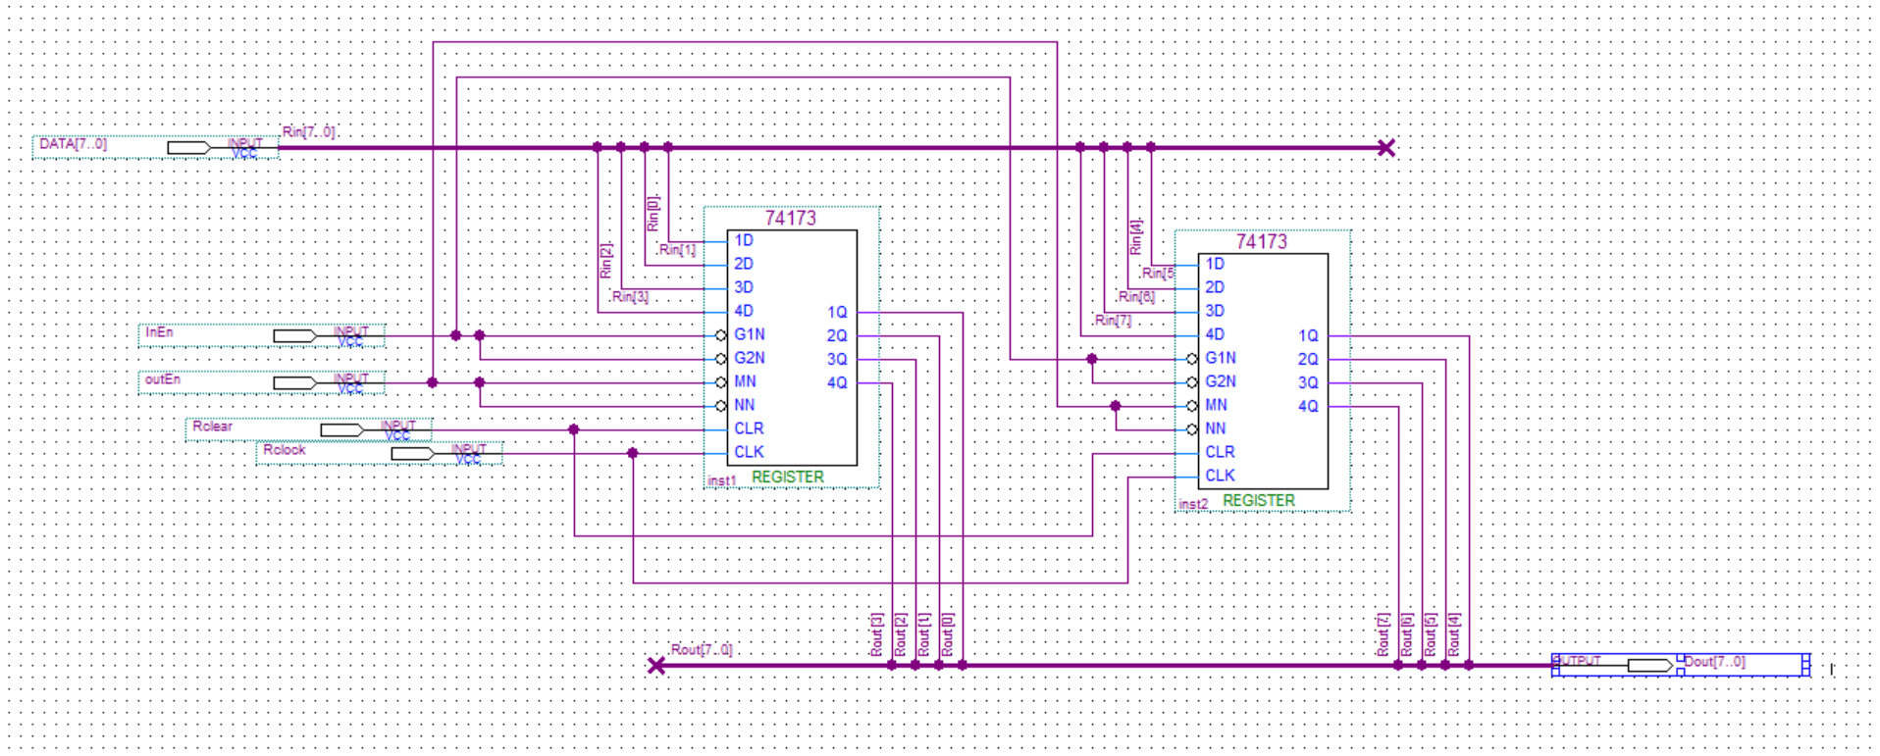1880x756 pixels.
Task: Select the Dout[7..0] output pin symbol
Action: 1681,665
